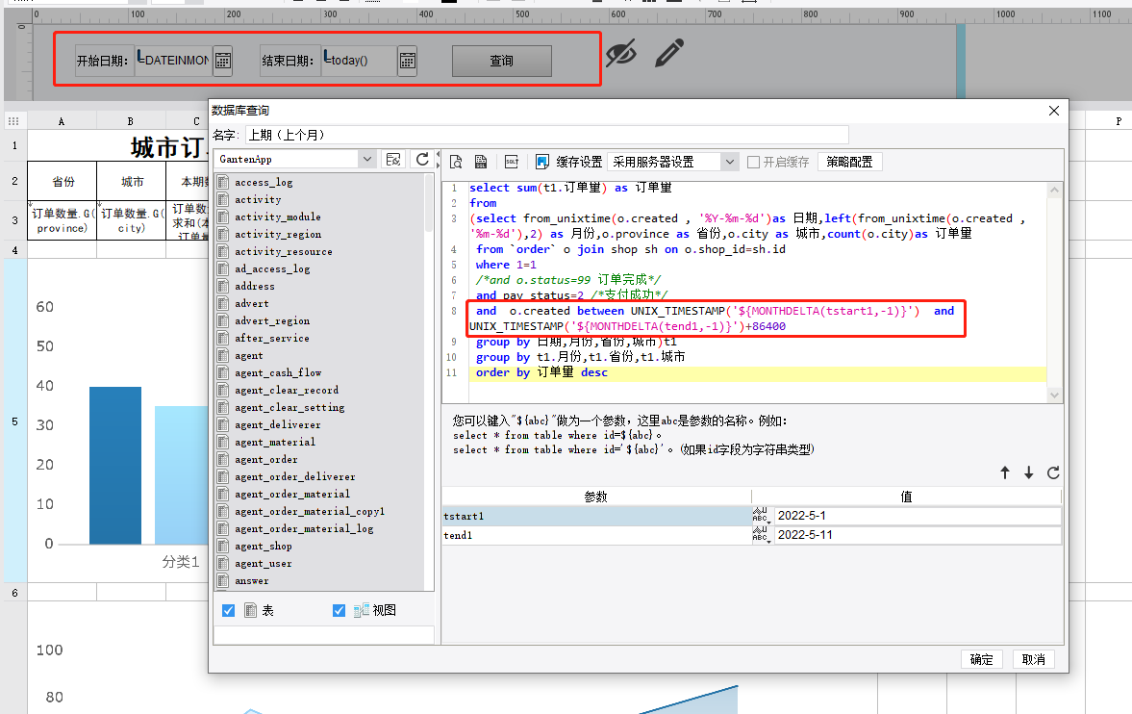Select the advert table
The height and width of the screenshot is (714, 1132).
[x=251, y=303]
